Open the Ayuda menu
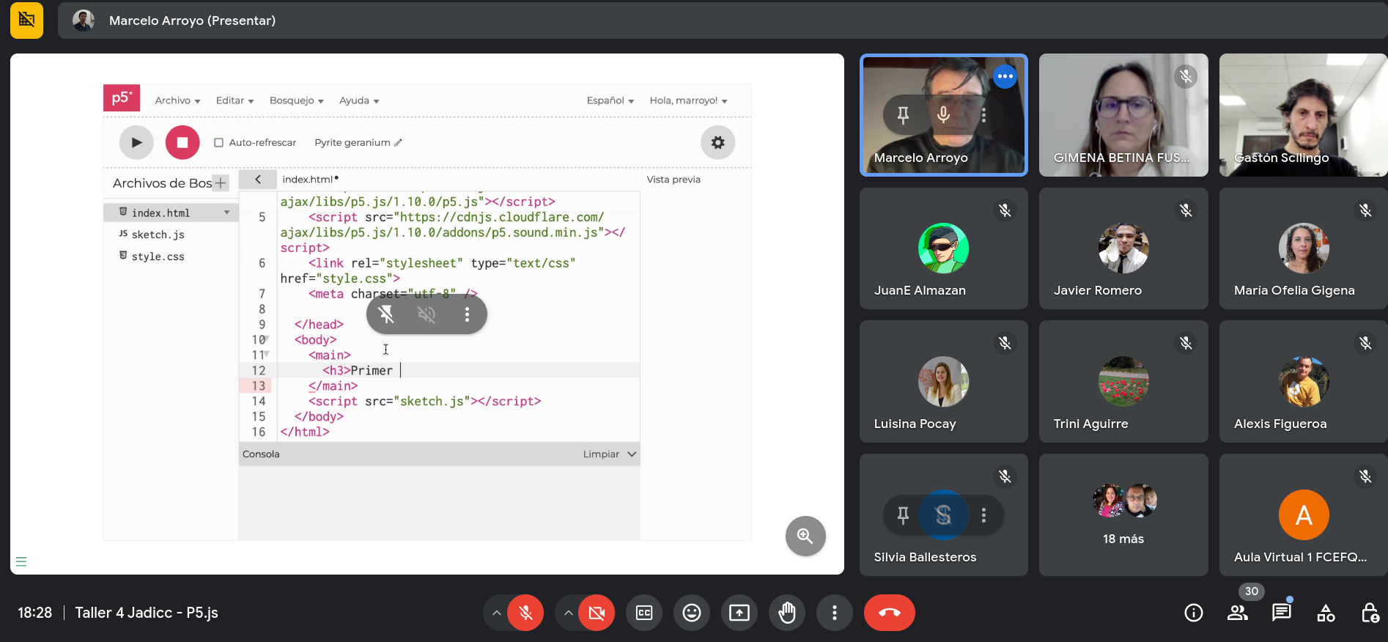Image resolution: width=1388 pixels, height=642 pixels. coord(359,100)
